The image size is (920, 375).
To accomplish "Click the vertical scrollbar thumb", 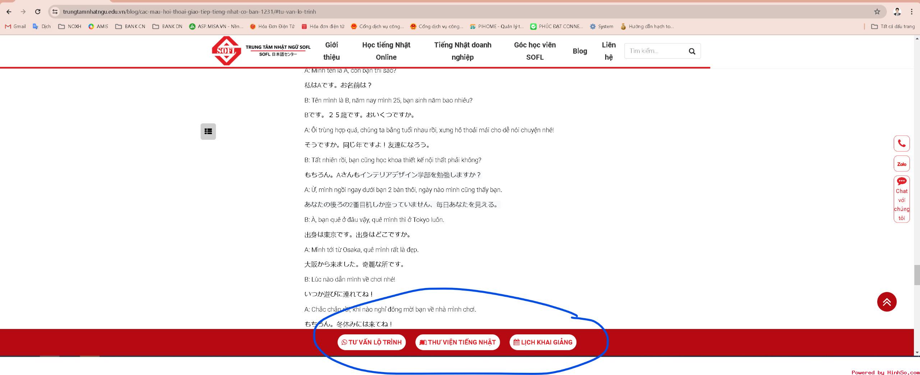I will (x=917, y=275).
